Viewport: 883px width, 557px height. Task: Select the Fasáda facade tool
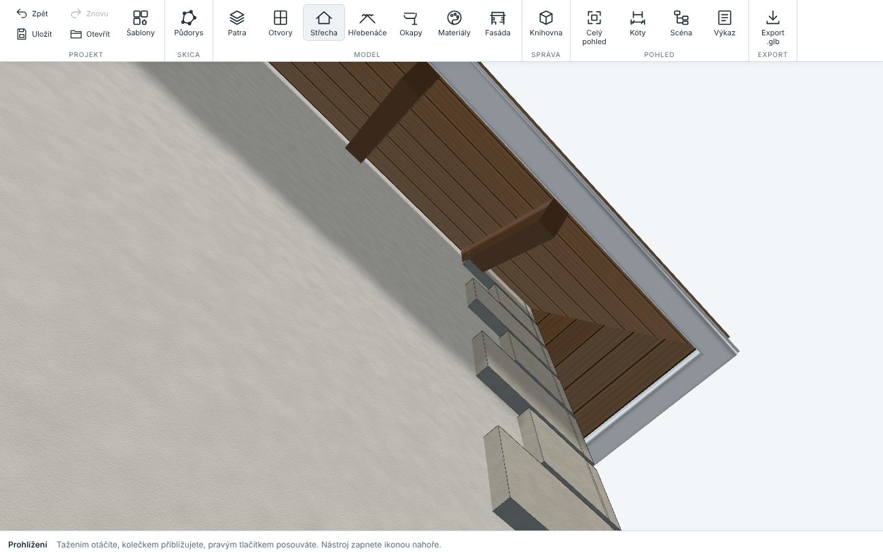[x=498, y=22]
